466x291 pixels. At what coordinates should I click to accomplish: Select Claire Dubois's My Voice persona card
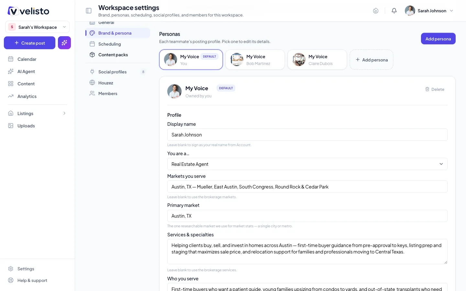pos(317,59)
